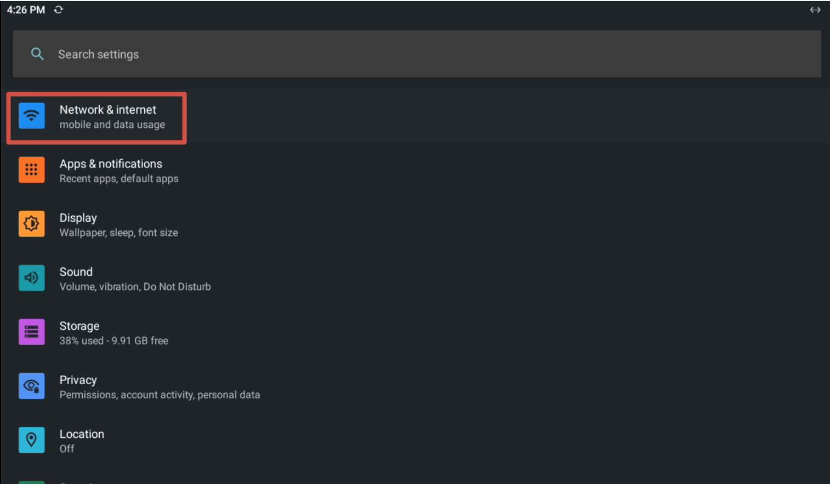Click the '38% used - 9.91 GB free' text
This screenshot has height=484, width=830.
tap(114, 341)
